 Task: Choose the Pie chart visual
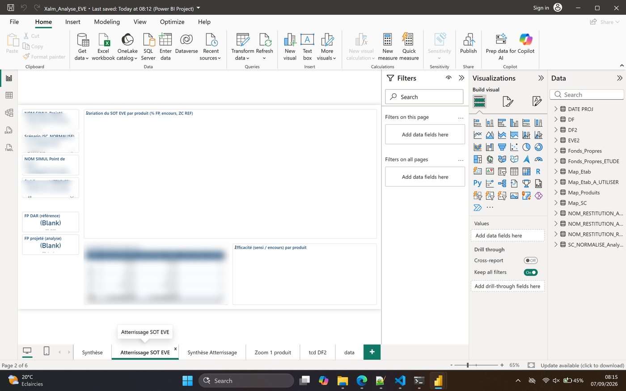526,147
